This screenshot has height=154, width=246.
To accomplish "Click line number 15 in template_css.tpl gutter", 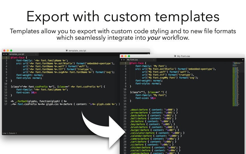I will pyautogui.click(x=6, y=98).
